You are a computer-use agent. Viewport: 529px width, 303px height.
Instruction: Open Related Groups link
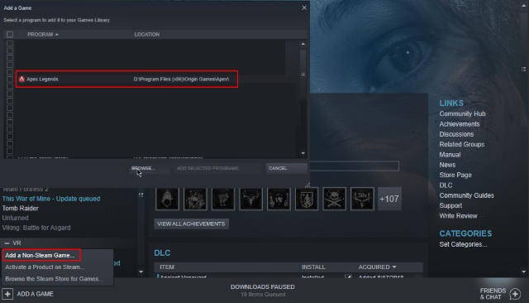click(461, 144)
